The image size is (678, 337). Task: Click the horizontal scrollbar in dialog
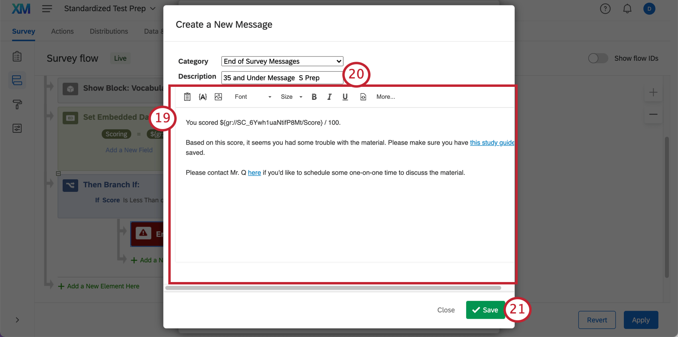tap(333, 288)
